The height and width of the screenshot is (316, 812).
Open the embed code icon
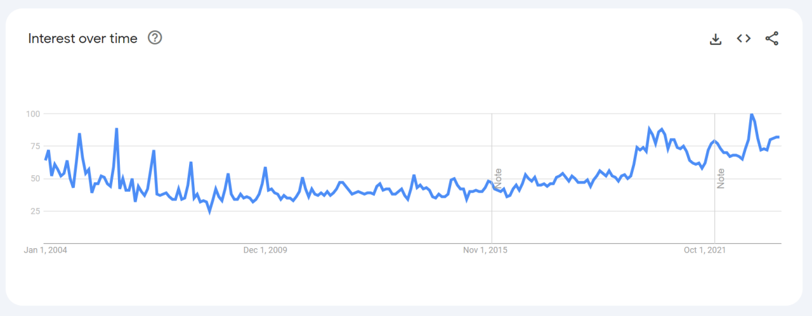(743, 38)
